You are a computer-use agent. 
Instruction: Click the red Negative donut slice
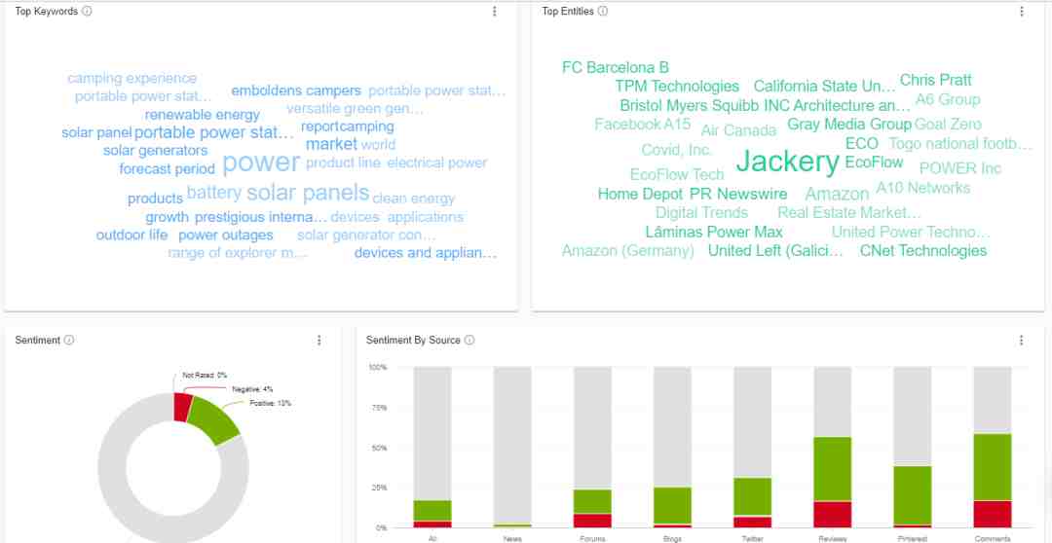click(x=182, y=408)
